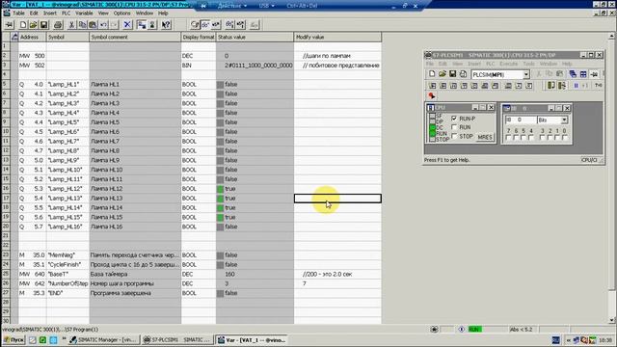
Task: Click the Tile windows icon in S7-PLCSIM
Action: click(583, 74)
